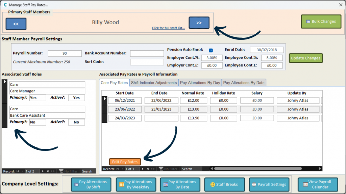
Task: Go to the previous staff member
Action: pos(16,24)
